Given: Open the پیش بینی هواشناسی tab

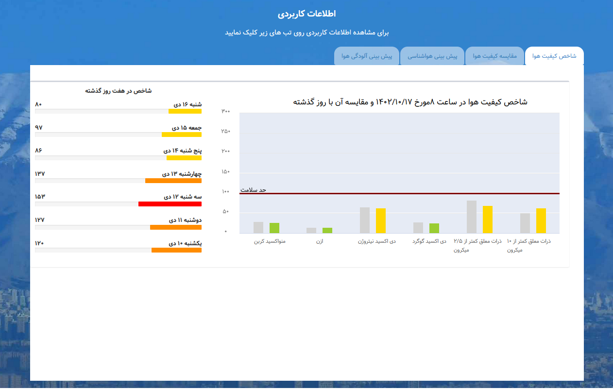Looking at the screenshot, I should [432, 56].
